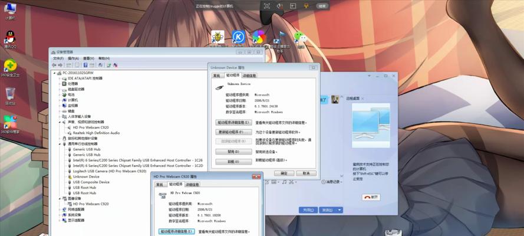Open the 文件(F) menu in Device Manager
This screenshot has height=236, width=524.
[58, 58]
